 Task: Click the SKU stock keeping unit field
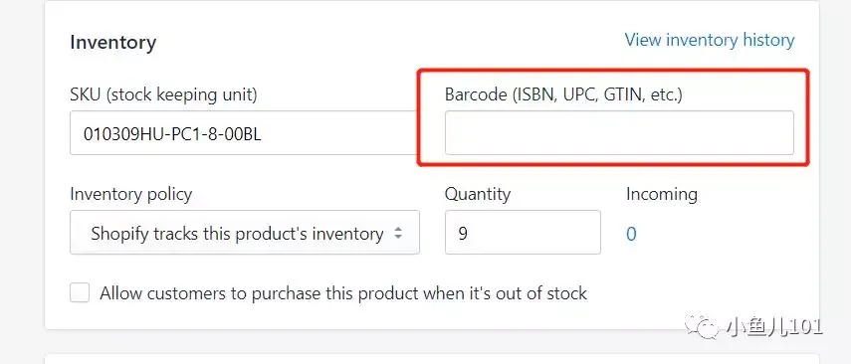pyautogui.click(x=244, y=133)
